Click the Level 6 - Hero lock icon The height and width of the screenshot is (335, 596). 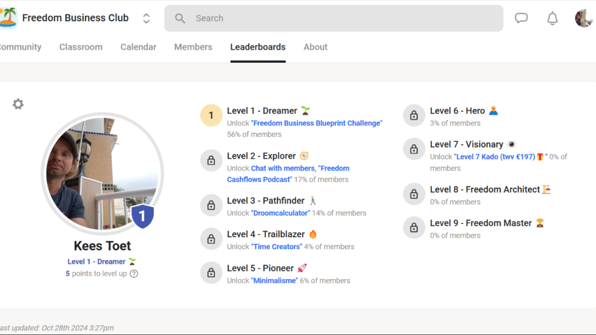414,115
